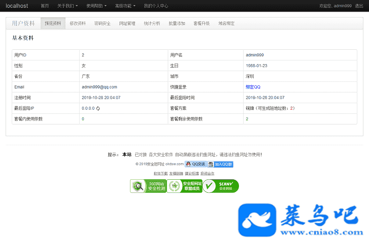Click the 360网站安全检测 badge
Screen dimensions: 369x242
coord(148,186)
